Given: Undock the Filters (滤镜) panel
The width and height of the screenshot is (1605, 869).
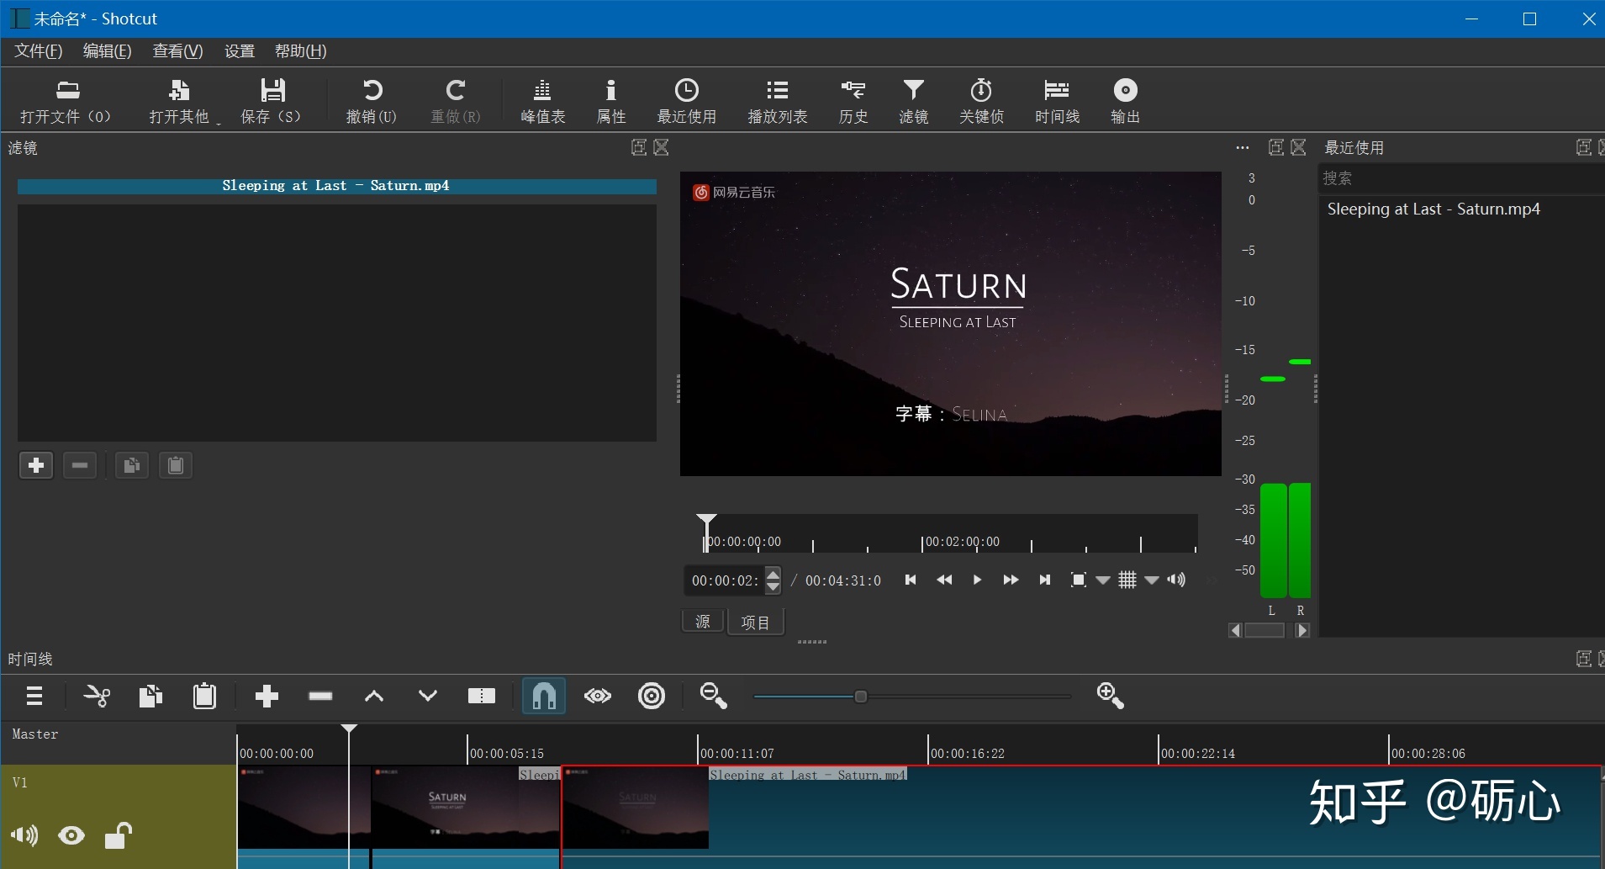Looking at the screenshot, I should [639, 147].
